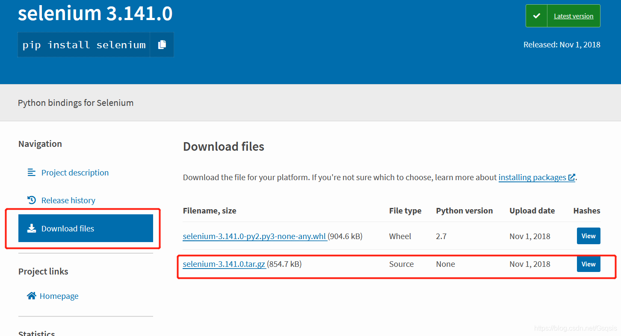The height and width of the screenshot is (336, 621).
Task: Open the Homepage project link
Action: pyautogui.click(x=59, y=295)
